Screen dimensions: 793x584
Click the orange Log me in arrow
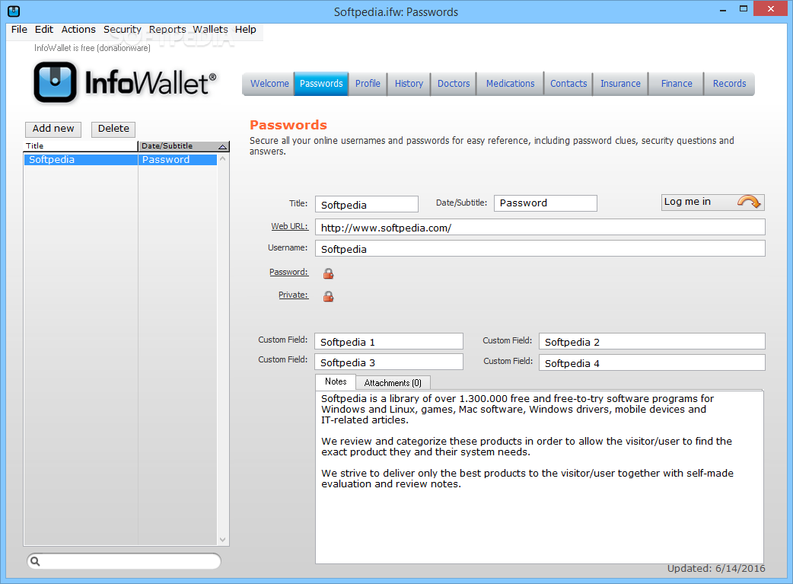(748, 202)
